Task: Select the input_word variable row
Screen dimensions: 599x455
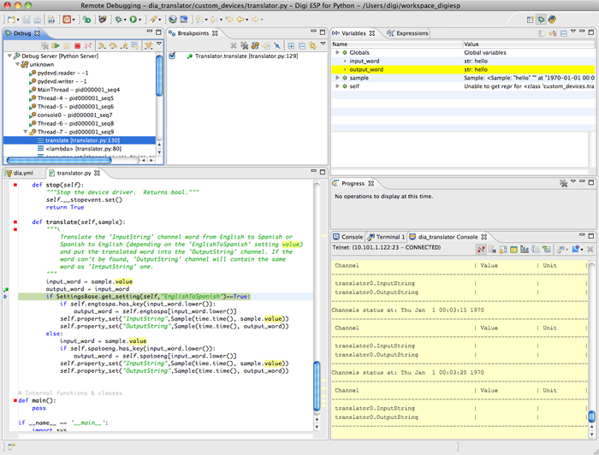Action: (463, 61)
